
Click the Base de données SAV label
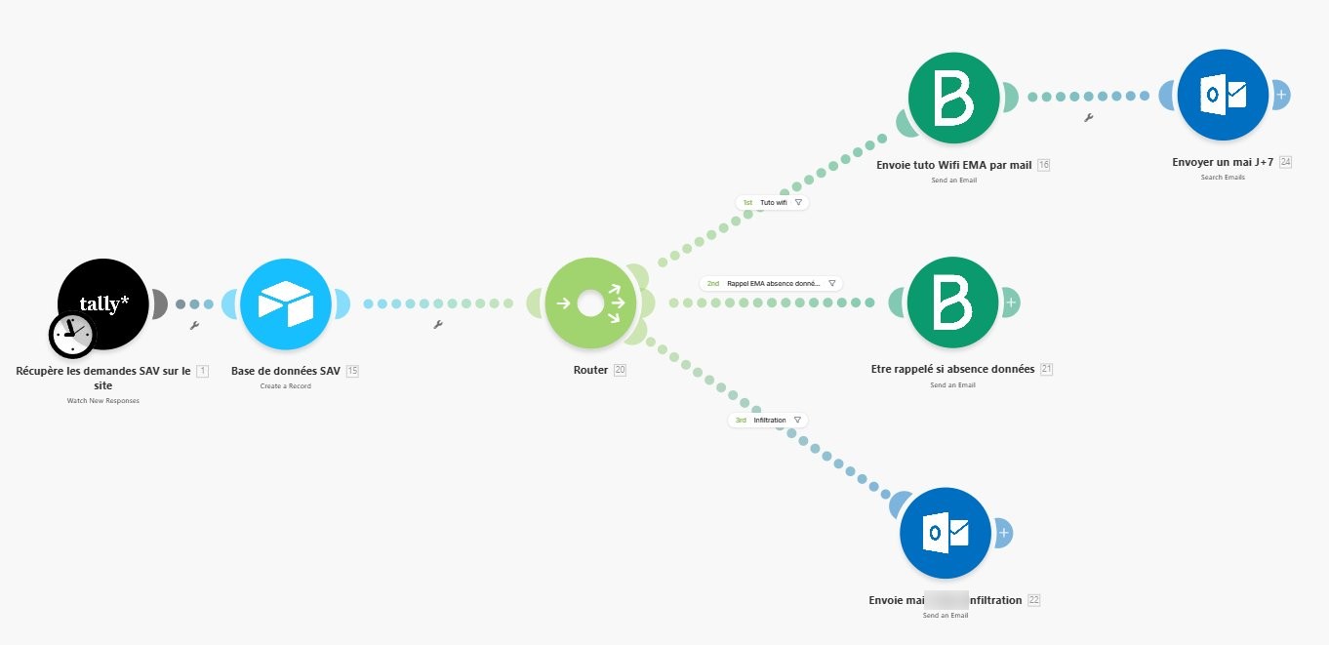(x=286, y=371)
